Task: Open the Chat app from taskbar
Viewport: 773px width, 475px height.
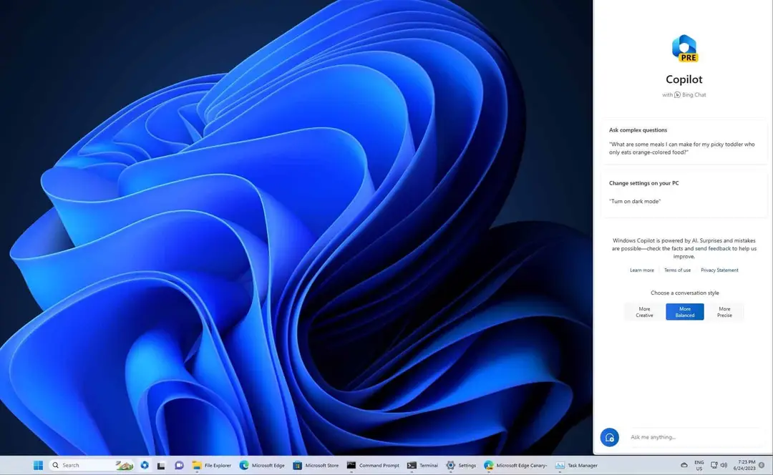Action: 179,465
